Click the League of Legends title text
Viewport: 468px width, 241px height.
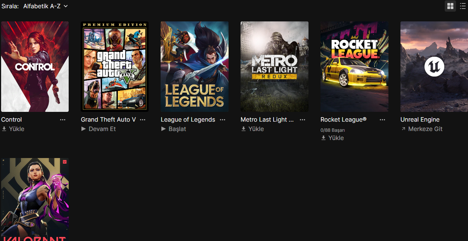pyautogui.click(x=188, y=120)
